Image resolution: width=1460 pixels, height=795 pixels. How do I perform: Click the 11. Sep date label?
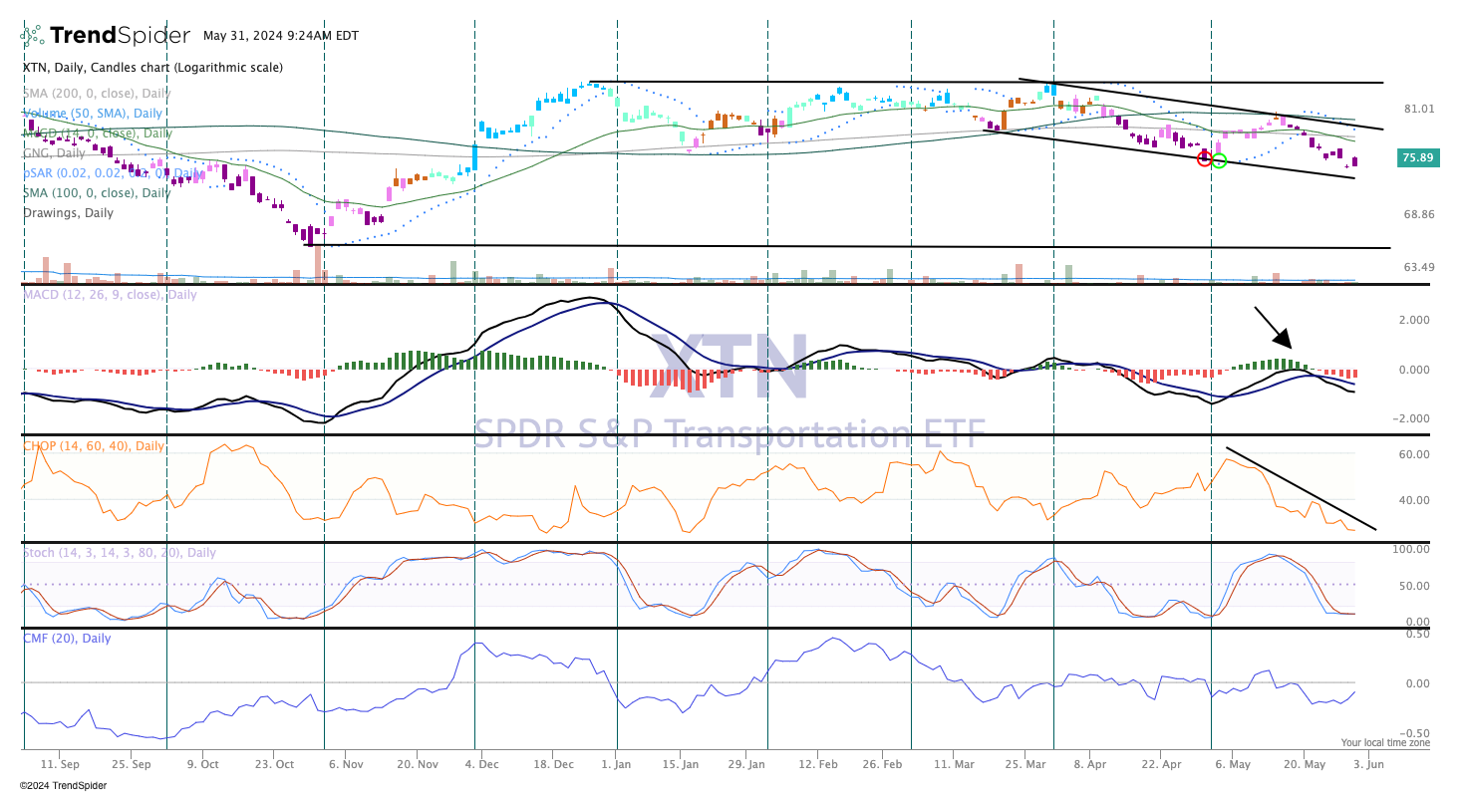[x=60, y=764]
